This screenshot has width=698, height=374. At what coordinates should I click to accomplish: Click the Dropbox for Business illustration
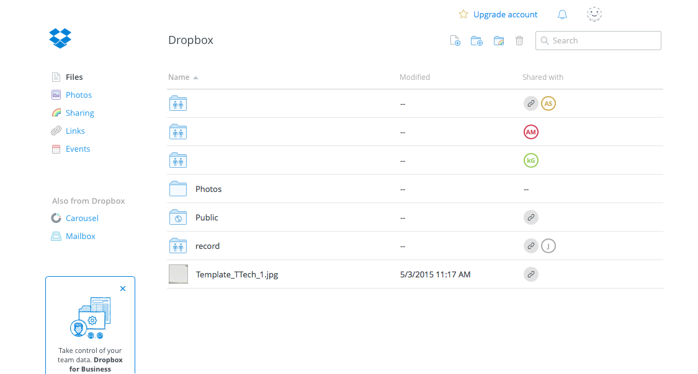pyautogui.click(x=91, y=318)
